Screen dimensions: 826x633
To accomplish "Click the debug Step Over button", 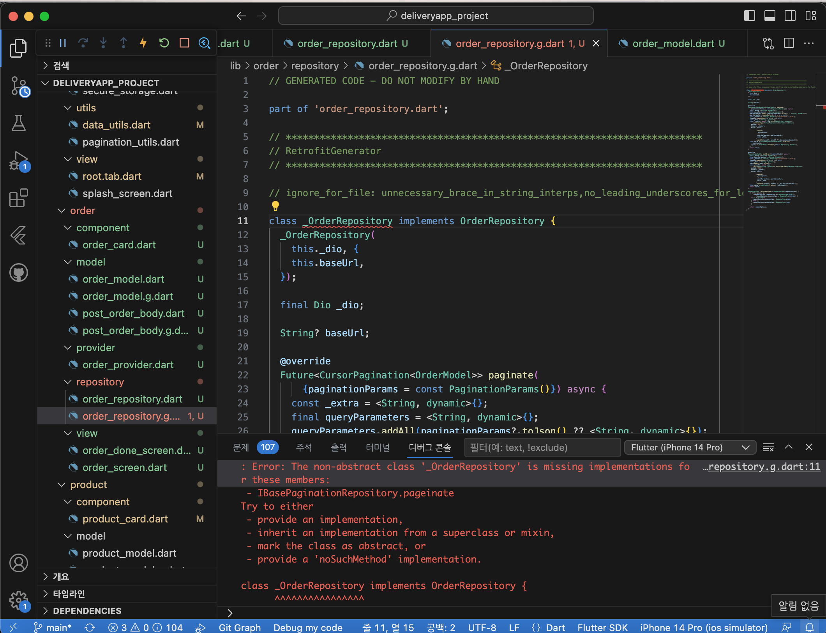I will (x=83, y=43).
